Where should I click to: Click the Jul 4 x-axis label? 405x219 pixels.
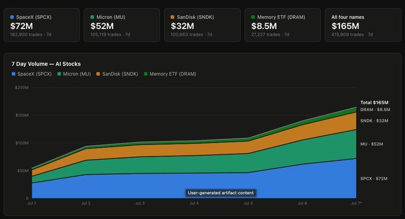click(x=194, y=204)
